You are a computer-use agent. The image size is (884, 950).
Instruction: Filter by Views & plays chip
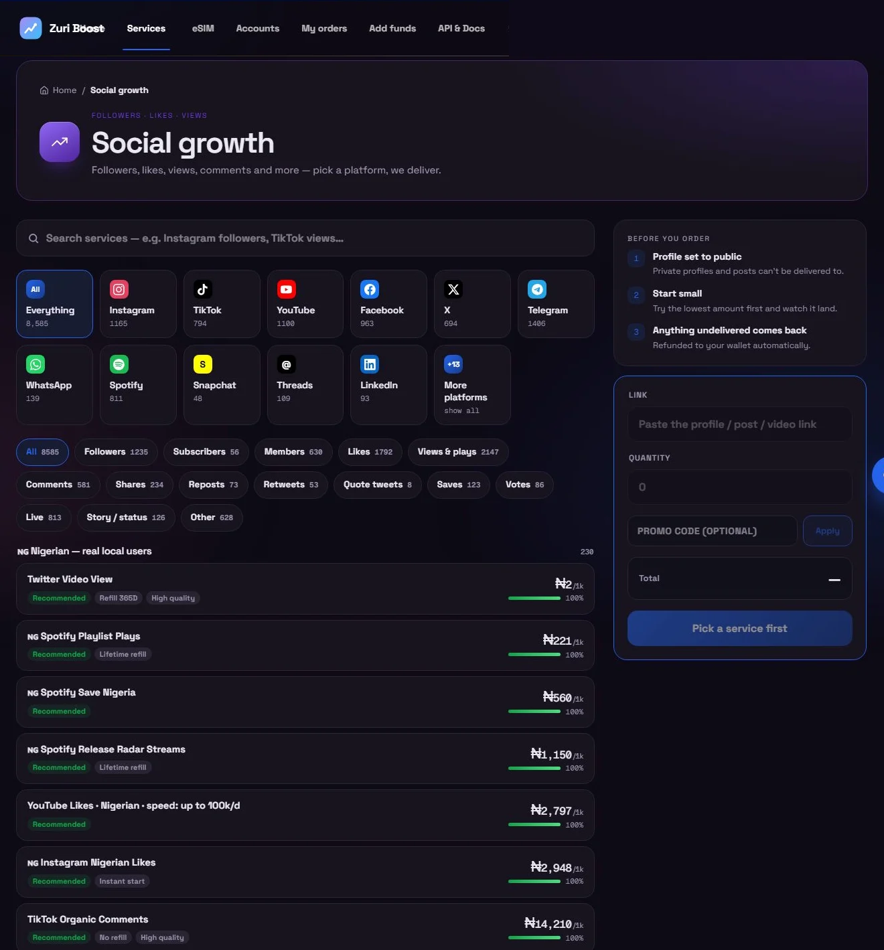click(458, 452)
